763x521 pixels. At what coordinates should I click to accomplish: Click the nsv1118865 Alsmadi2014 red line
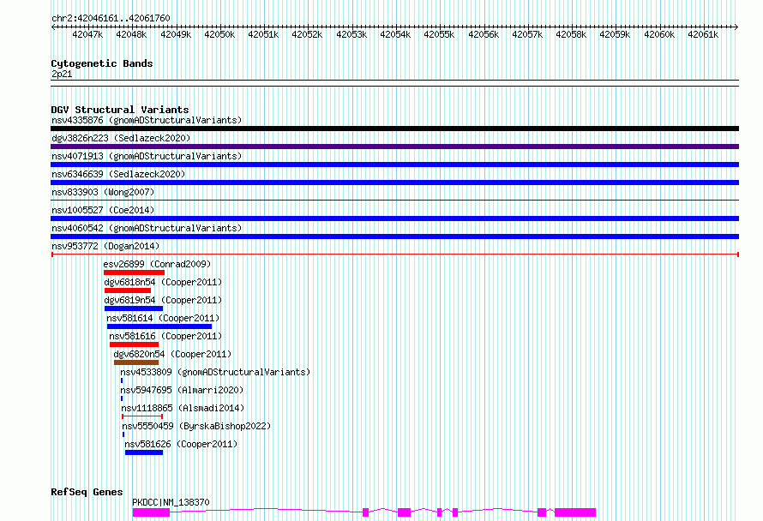[142, 416]
